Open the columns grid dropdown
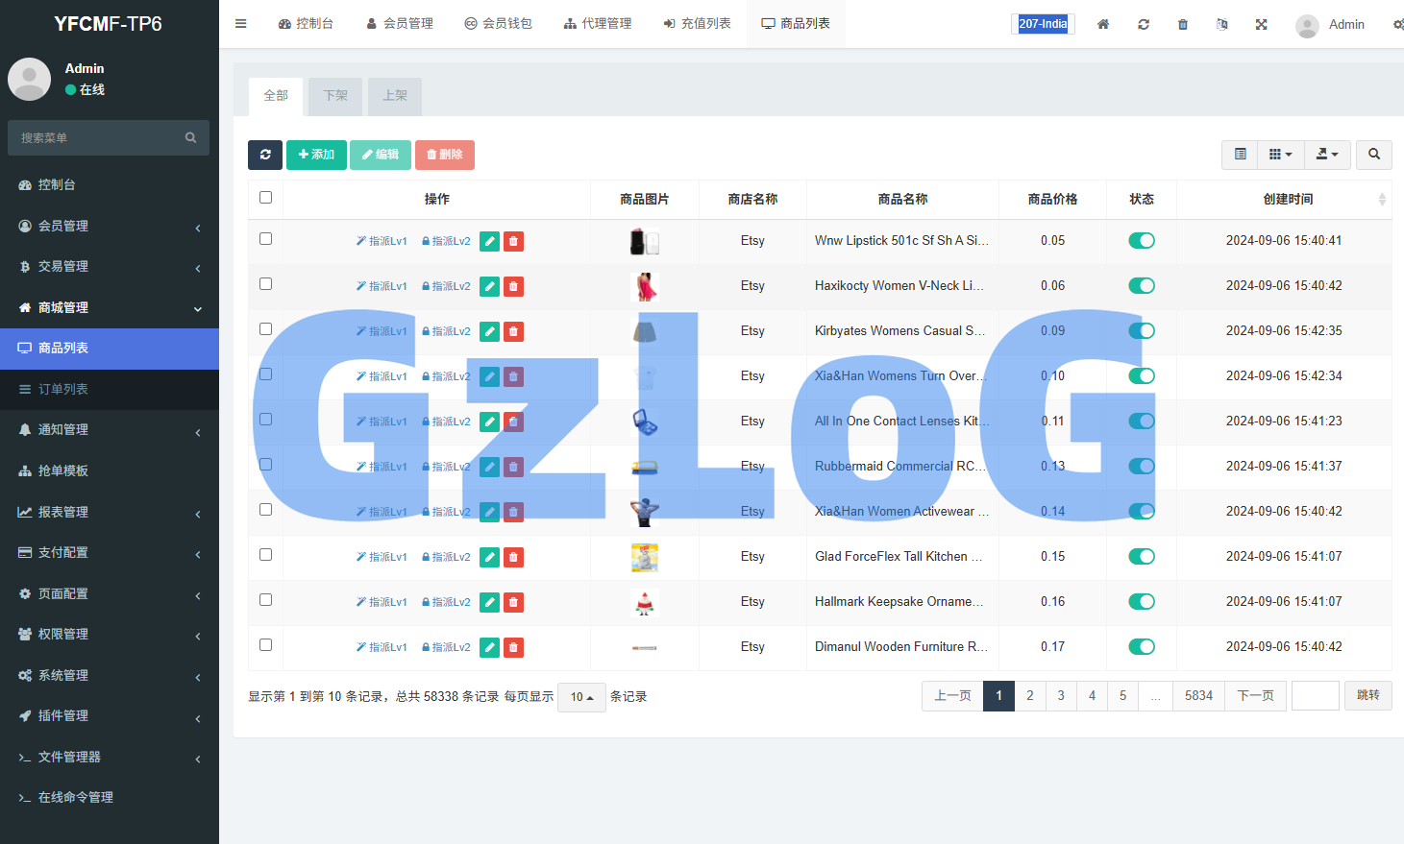Viewport: 1404px width, 844px height. pyautogui.click(x=1280, y=155)
